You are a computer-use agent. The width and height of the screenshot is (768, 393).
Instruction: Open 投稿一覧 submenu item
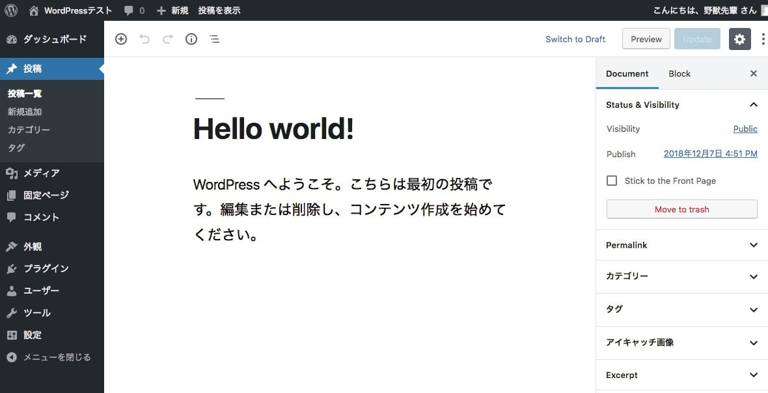25,94
